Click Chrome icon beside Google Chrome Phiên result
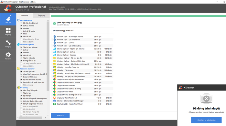Screen dimensions: 226x126 coord(55,92)
